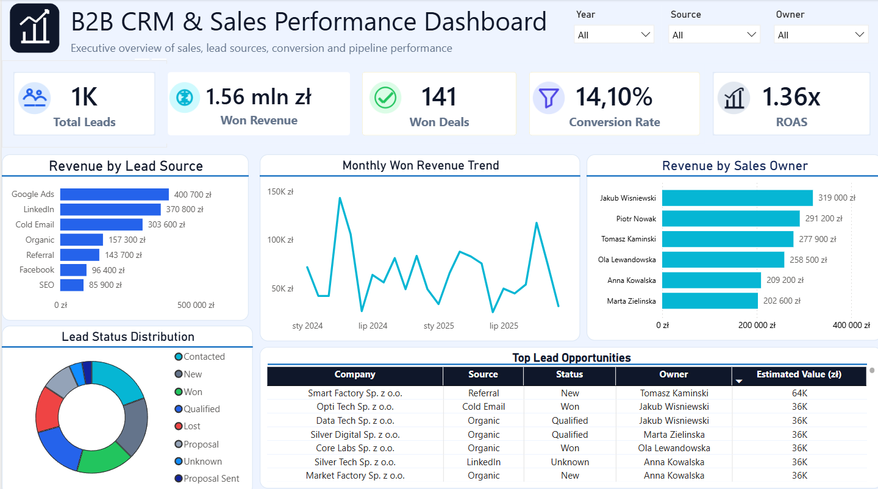This screenshot has height=489, width=878.
Task: Select the Organic revenue bar
Action: click(82, 240)
